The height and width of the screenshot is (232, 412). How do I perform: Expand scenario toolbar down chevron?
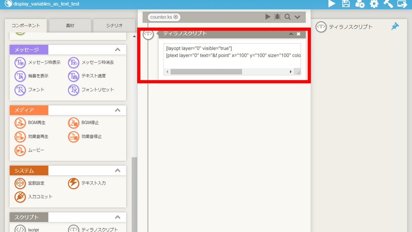(x=297, y=17)
